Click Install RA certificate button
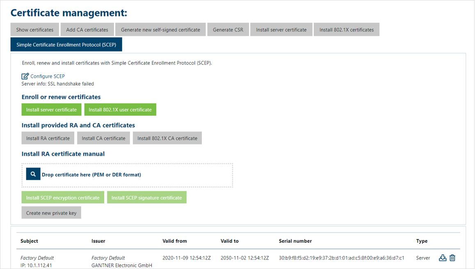This screenshot has width=475, height=269. (48, 138)
